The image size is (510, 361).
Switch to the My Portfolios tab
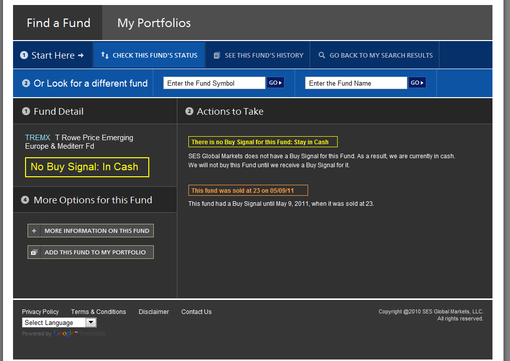[x=154, y=23]
